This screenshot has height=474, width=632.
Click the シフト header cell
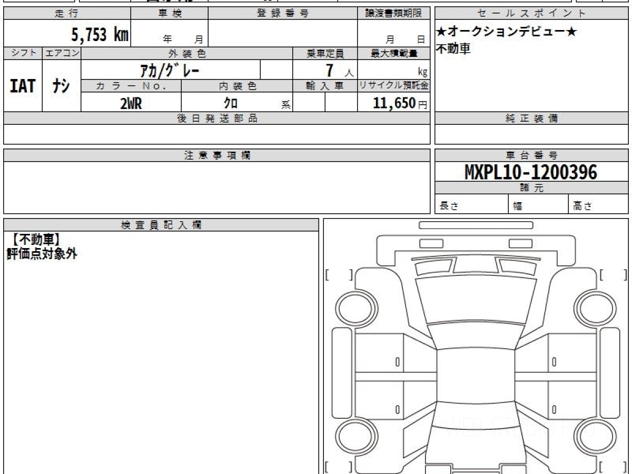pyautogui.click(x=23, y=53)
